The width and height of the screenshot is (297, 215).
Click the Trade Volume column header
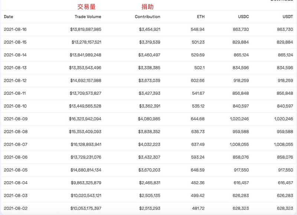coord(88,17)
